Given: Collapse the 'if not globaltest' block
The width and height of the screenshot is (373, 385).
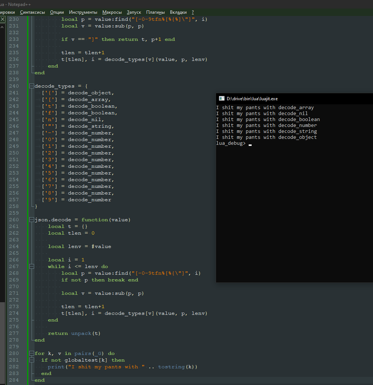Looking at the screenshot, I should 31,360.
